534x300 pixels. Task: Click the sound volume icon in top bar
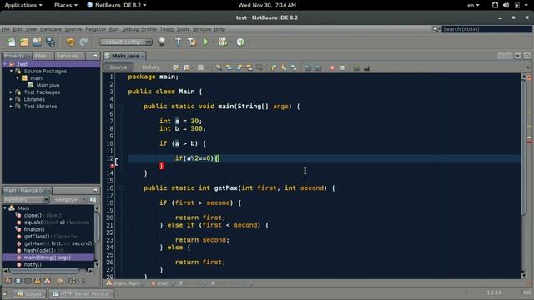[x=506, y=5]
